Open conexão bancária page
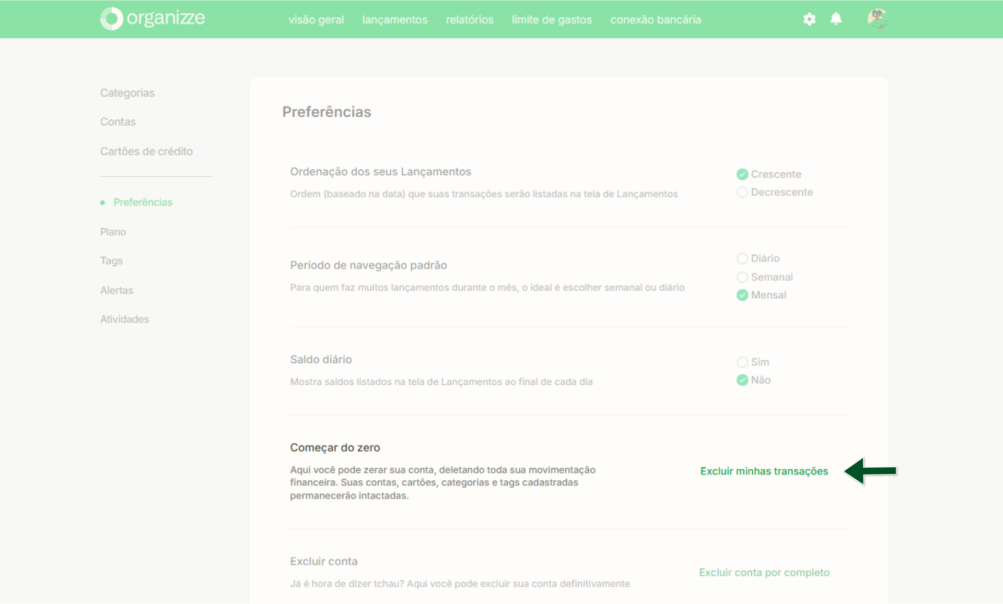The width and height of the screenshot is (1003, 604). click(x=656, y=19)
